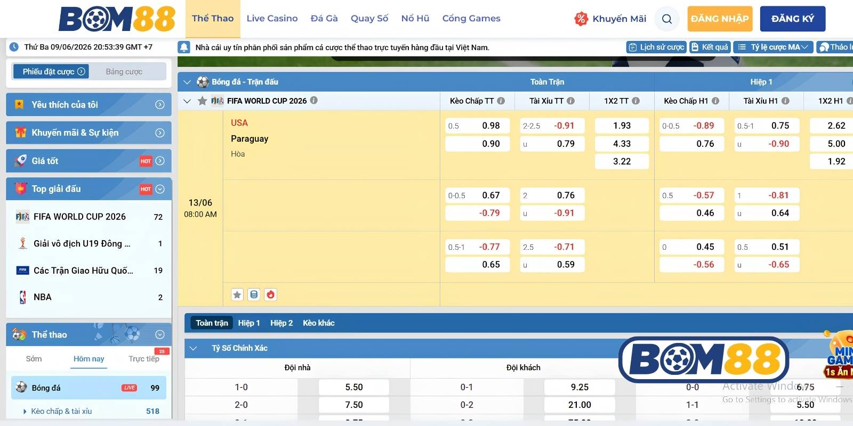Image resolution: width=853 pixels, height=426 pixels.
Task: Open Lịch sử cược button
Action: coord(656,47)
